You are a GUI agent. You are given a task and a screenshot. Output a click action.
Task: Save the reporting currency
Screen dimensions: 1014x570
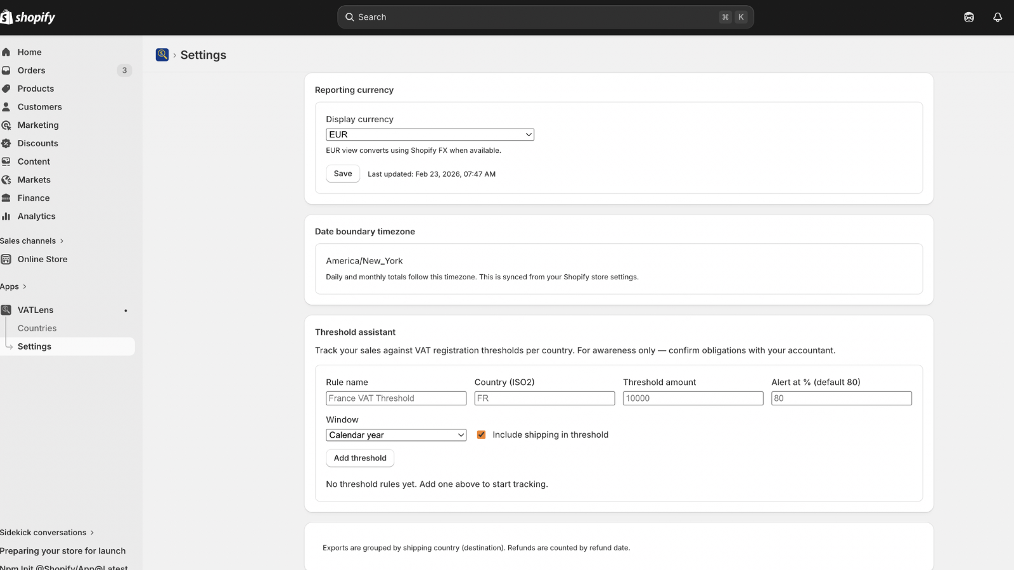(x=342, y=174)
